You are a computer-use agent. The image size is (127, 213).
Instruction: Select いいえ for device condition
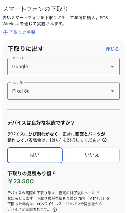[x=92, y=155]
